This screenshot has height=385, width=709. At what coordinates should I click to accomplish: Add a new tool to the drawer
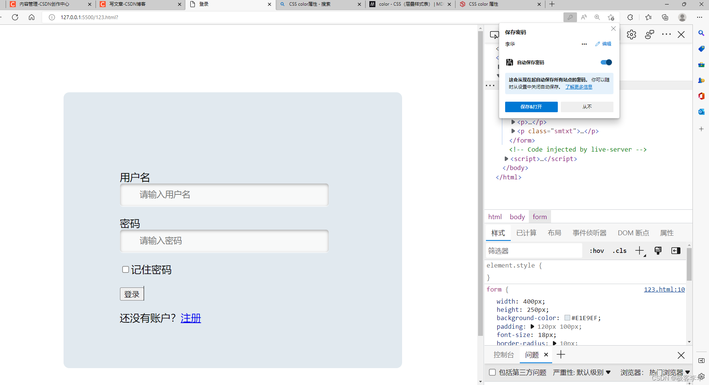561,355
